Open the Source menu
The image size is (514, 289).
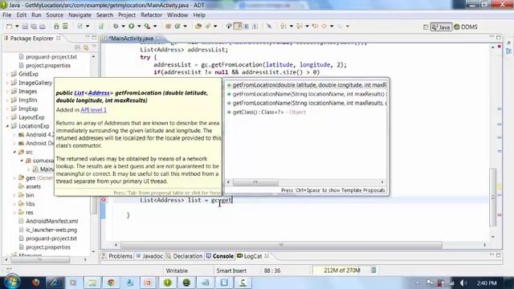[x=55, y=15]
